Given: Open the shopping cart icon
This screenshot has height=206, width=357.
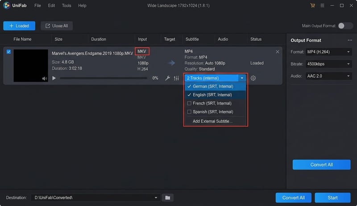Looking at the screenshot, I should click(x=313, y=5).
